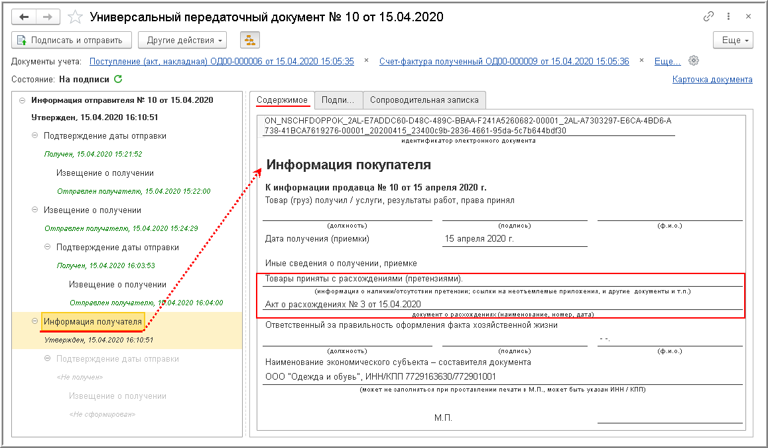The image size is (768, 448).
Task: Switch to the Содержимое tab
Action: tap(282, 100)
